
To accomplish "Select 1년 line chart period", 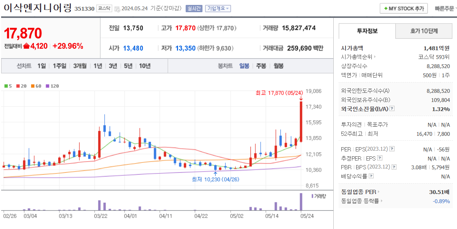I will 98,66.
